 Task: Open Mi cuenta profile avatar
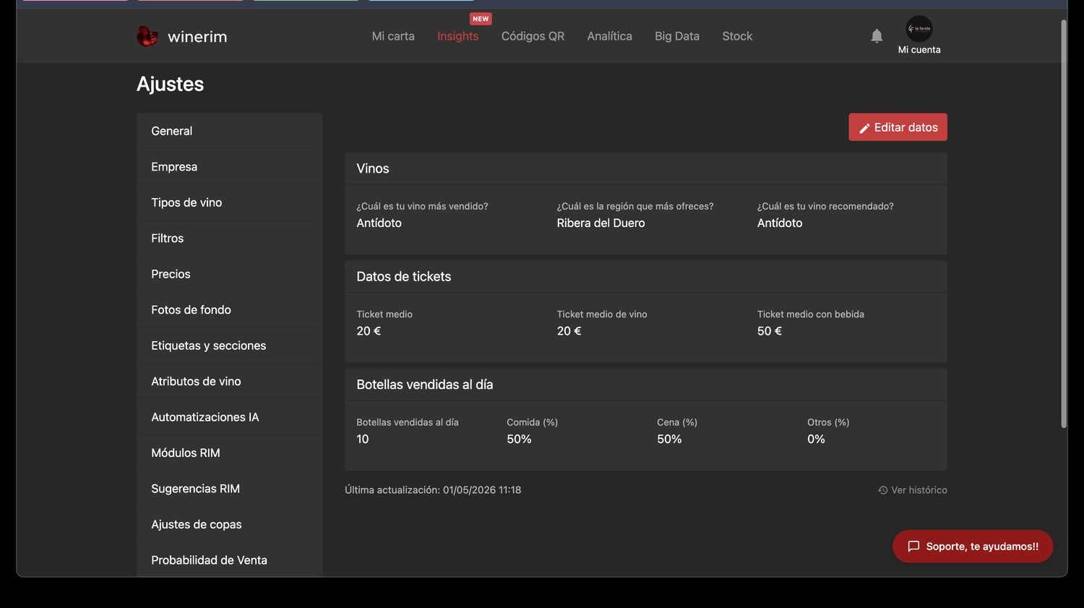tap(919, 29)
